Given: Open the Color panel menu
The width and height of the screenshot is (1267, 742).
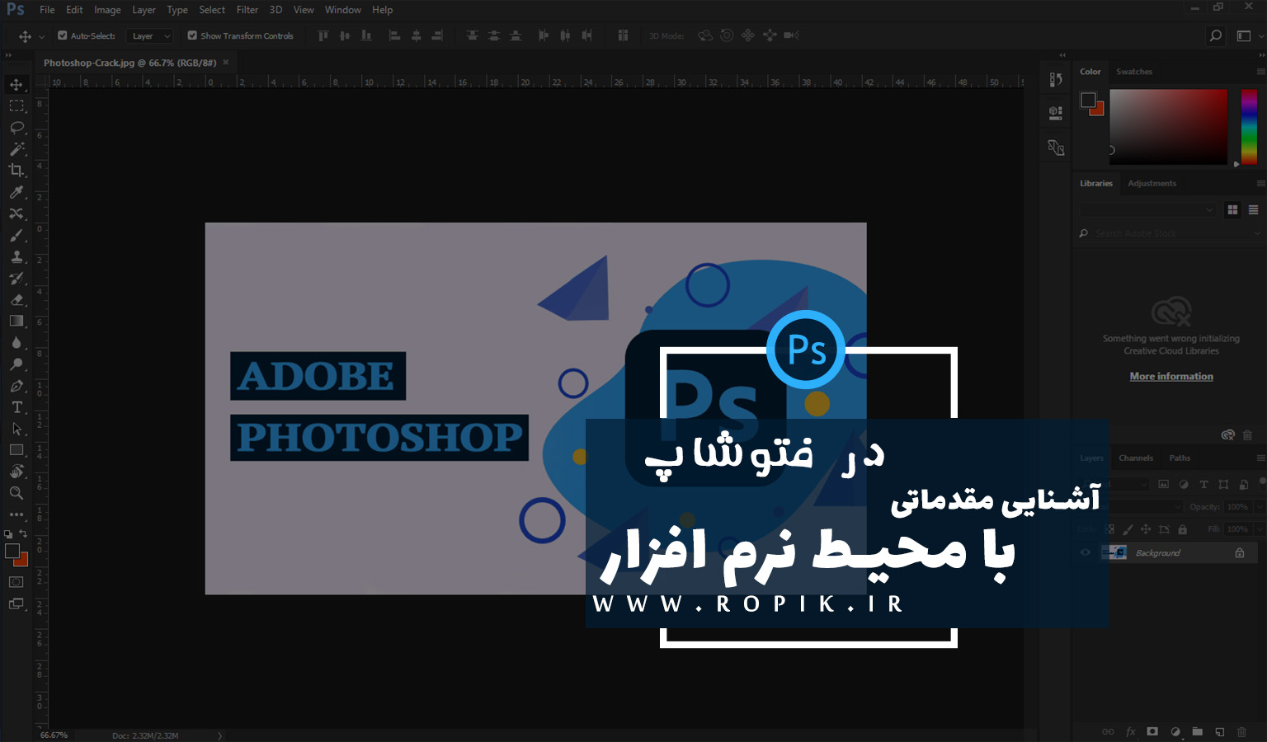Looking at the screenshot, I should (1260, 72).
